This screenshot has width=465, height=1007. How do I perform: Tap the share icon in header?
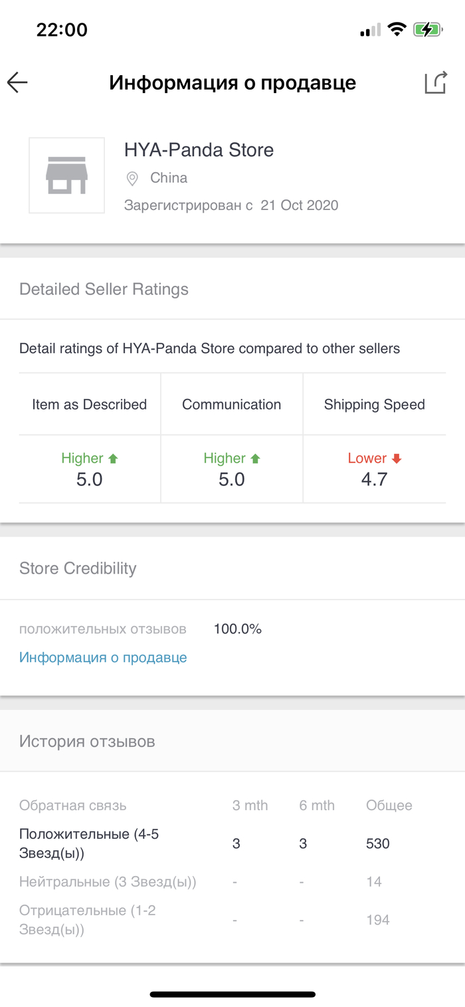pyautogui.click(x=435, y=82)
